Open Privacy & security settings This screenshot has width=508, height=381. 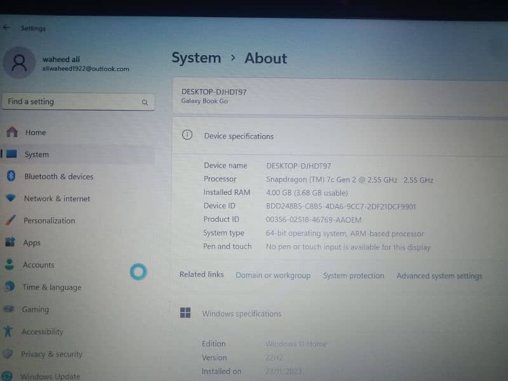coord(51,354)
